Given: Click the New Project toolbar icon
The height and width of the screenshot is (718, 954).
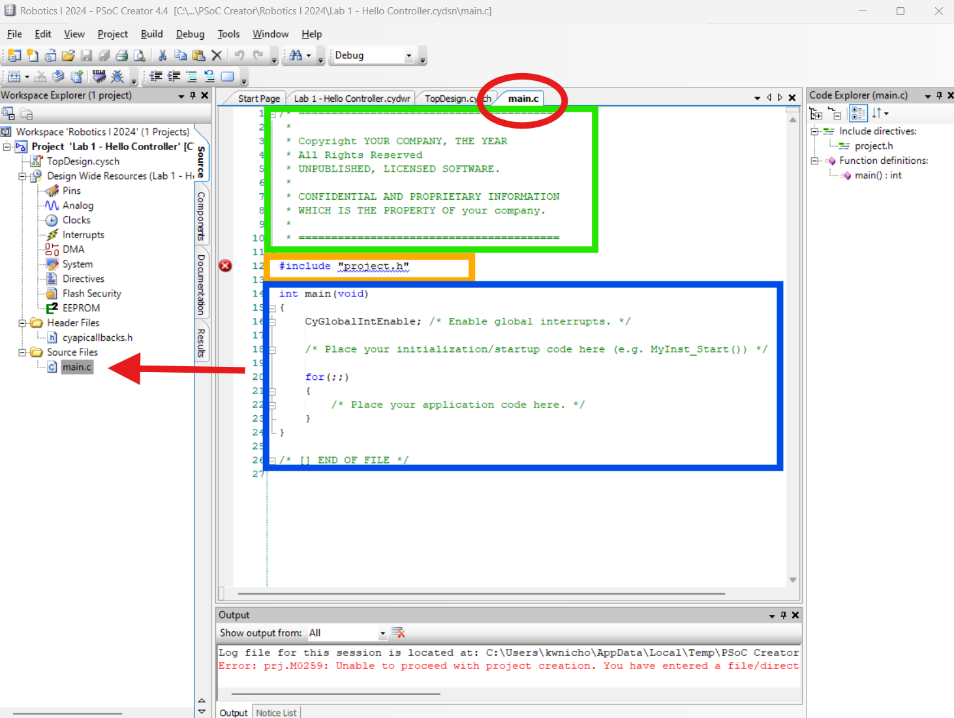Looking at the screenshot, I should [x=14, y=55].
